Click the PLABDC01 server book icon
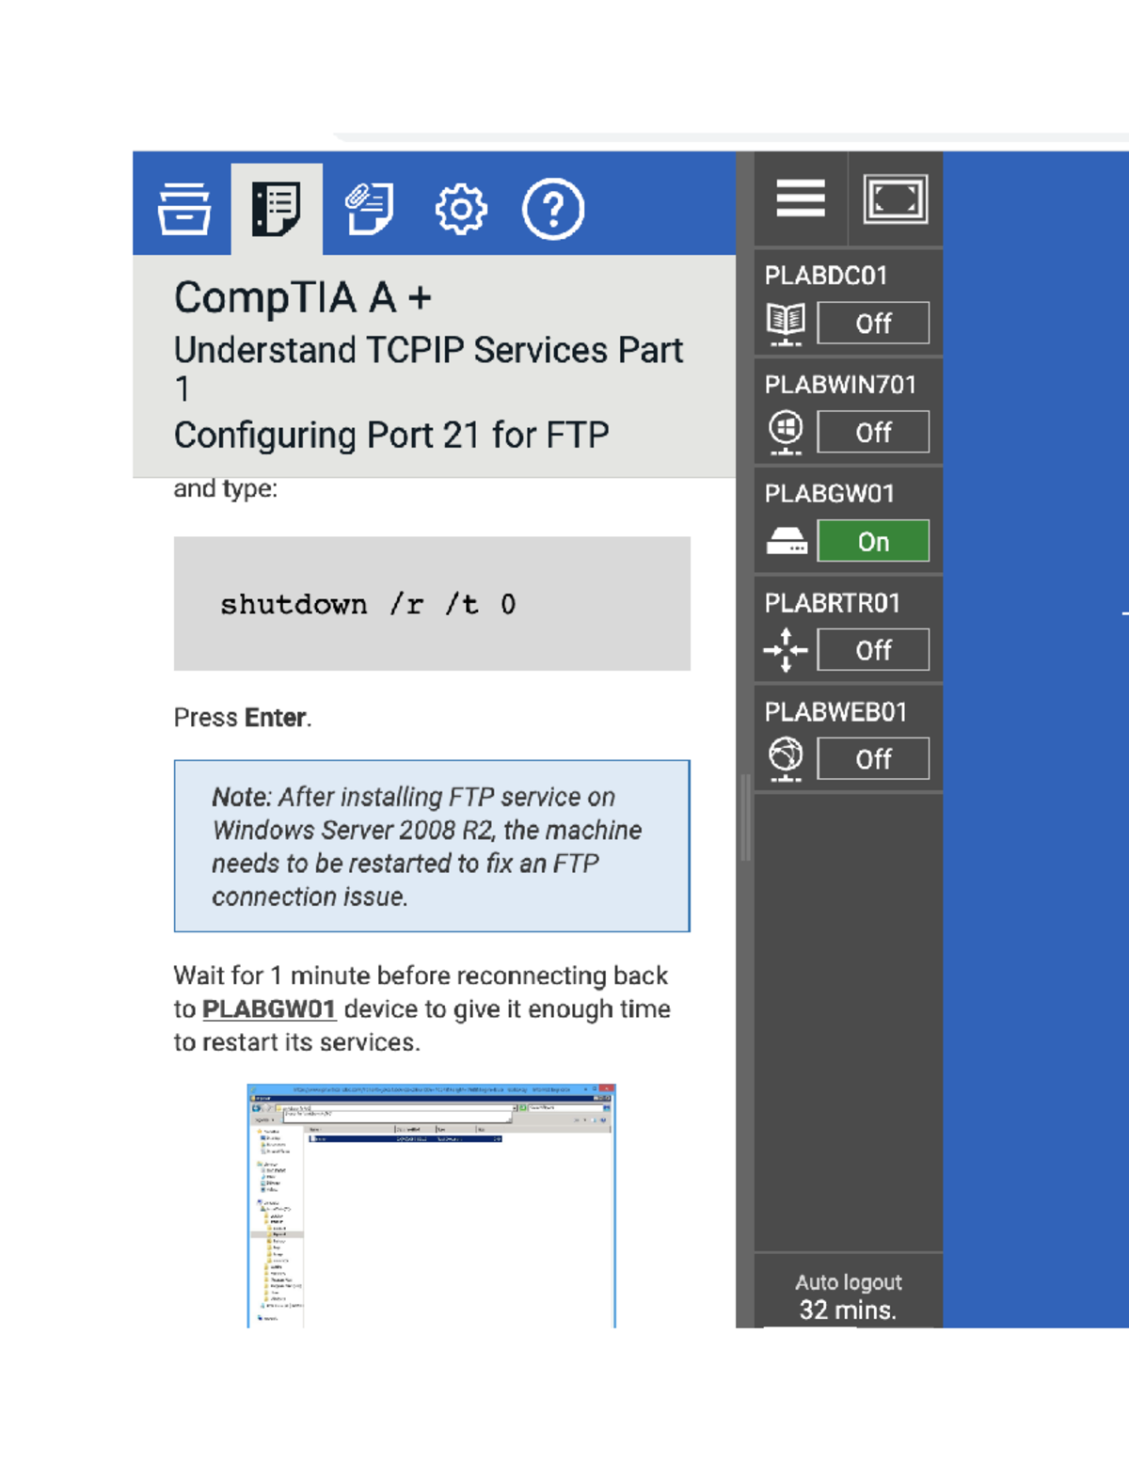 tap(786, 324)
